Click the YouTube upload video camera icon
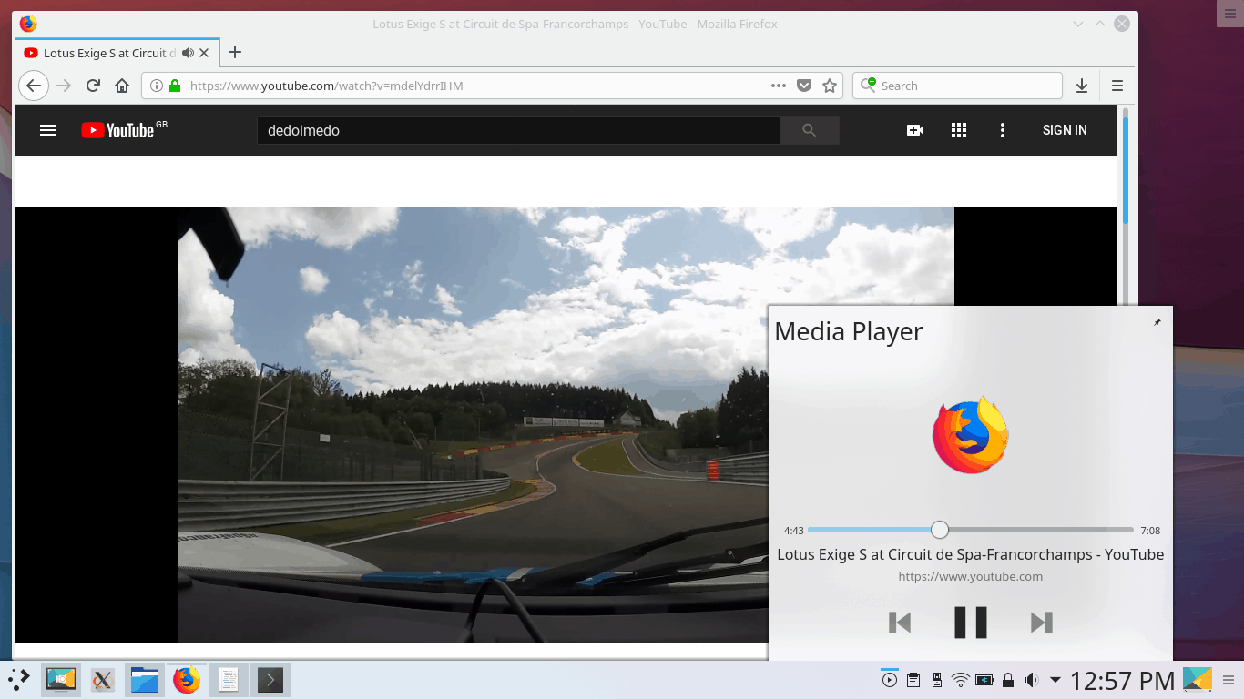The height and width of the screenshot is (699, 1244). click(915, 130)
